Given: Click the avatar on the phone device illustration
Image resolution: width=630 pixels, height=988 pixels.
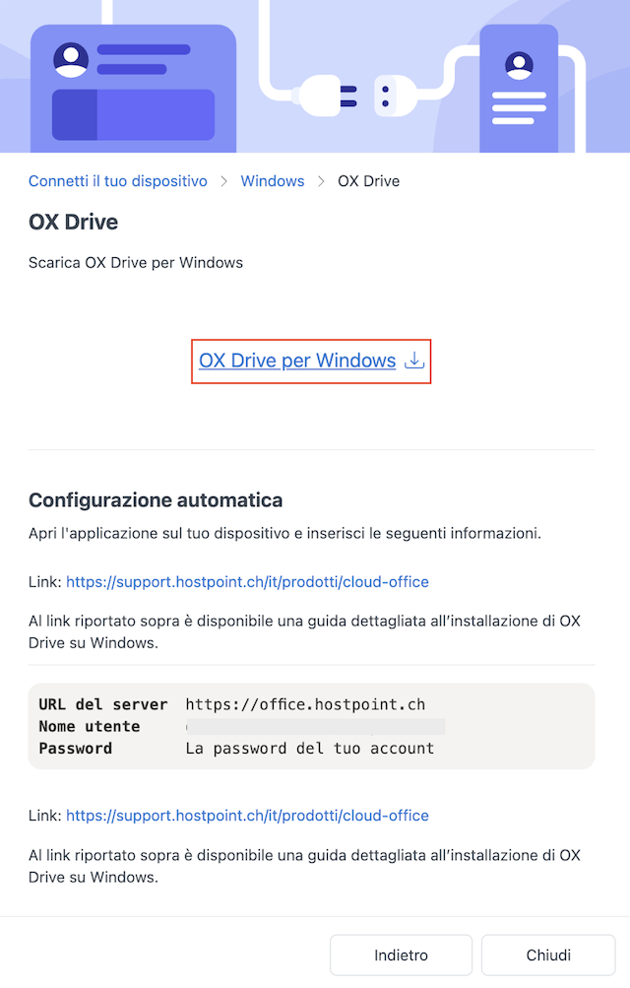Looking at the screenshot, I should point(519,65).
